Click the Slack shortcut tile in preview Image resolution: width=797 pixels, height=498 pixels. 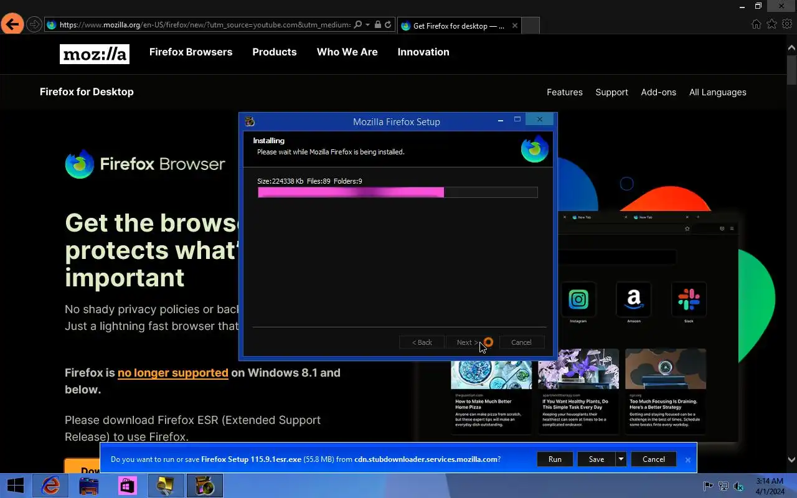[689, 300]
